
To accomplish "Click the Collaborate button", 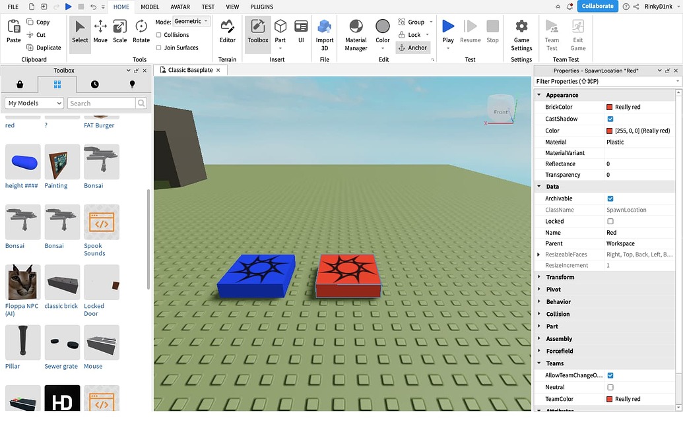I will click(x=597, y=6).
